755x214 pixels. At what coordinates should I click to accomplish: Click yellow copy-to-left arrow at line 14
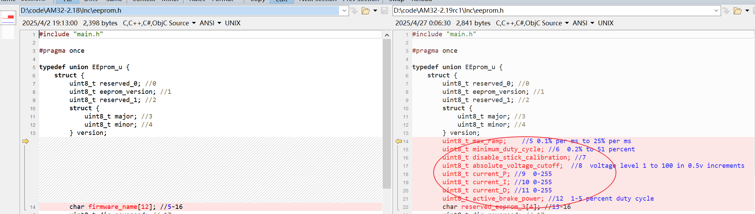(398, 141)
